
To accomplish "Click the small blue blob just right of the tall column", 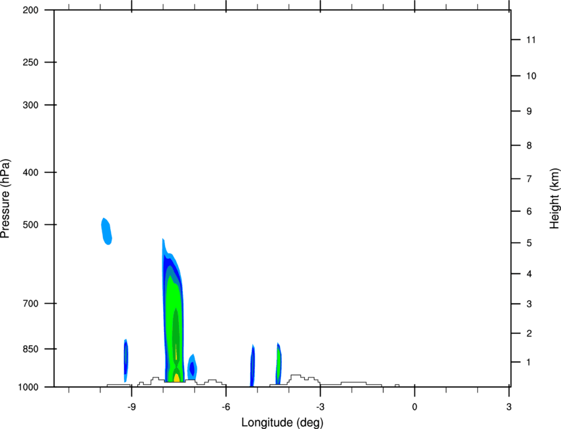I will click(x=192, y=368).
